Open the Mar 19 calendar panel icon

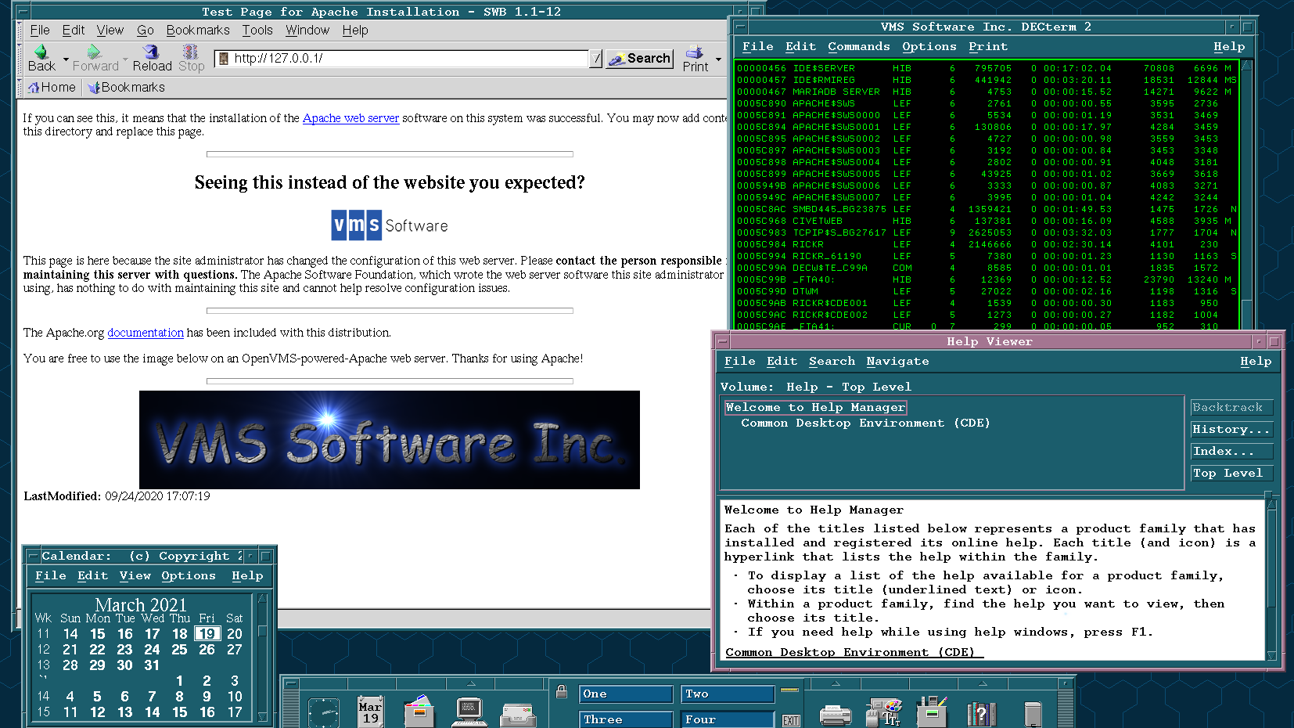pos(370,711)
